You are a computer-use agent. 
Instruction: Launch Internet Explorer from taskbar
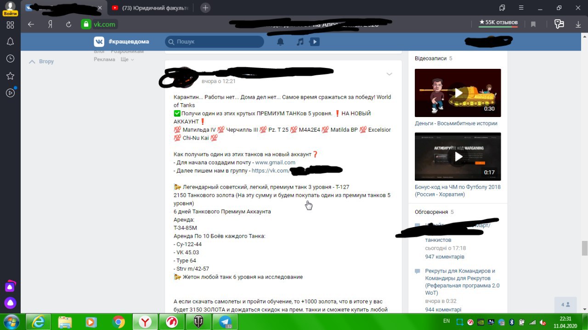[38, 322]
